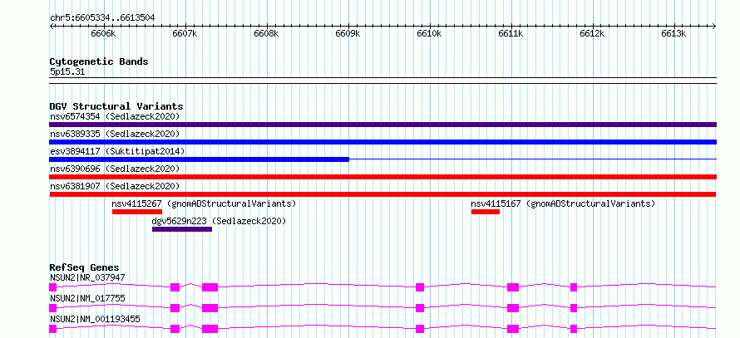Viewport: 740px width, 338px height.
Task: Click the 6606k ruler tick label
Action: point(104,34)
